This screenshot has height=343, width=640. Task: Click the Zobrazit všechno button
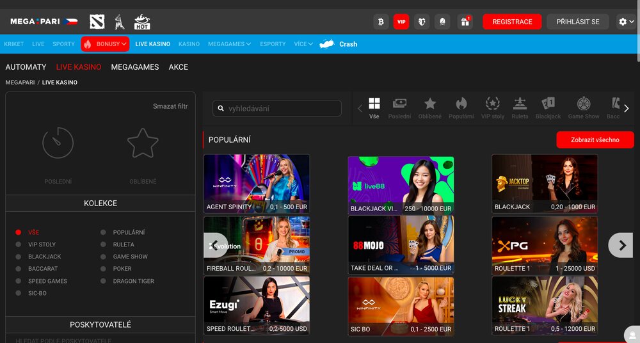click(x=595, y=140)
